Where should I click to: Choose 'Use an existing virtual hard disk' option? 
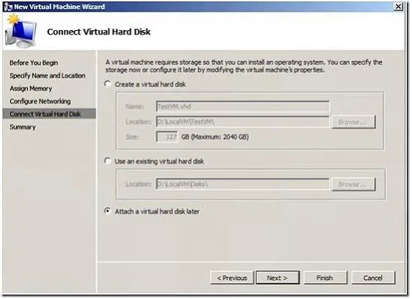tap(108, 160)
